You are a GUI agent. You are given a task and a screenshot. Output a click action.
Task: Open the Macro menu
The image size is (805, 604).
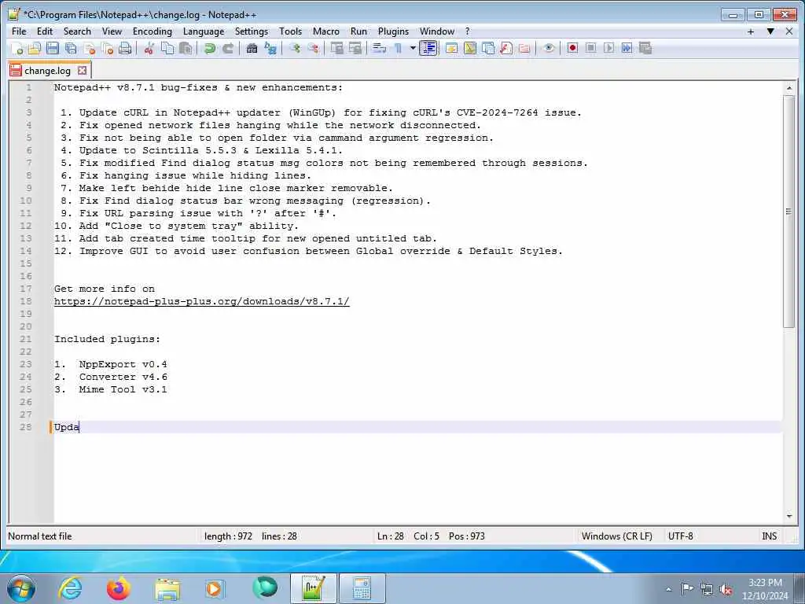[326, 31]
